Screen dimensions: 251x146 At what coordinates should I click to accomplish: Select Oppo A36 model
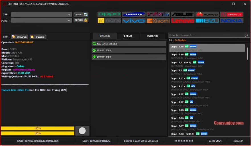pos(207,119)
